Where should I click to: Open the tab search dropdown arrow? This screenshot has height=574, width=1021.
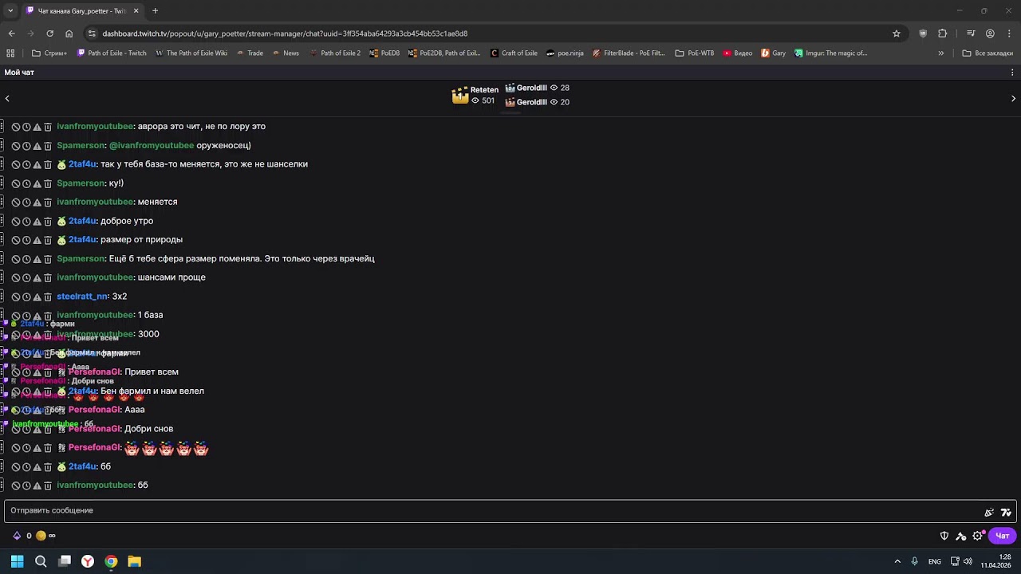pyautogui.click(x=10, y=11)
